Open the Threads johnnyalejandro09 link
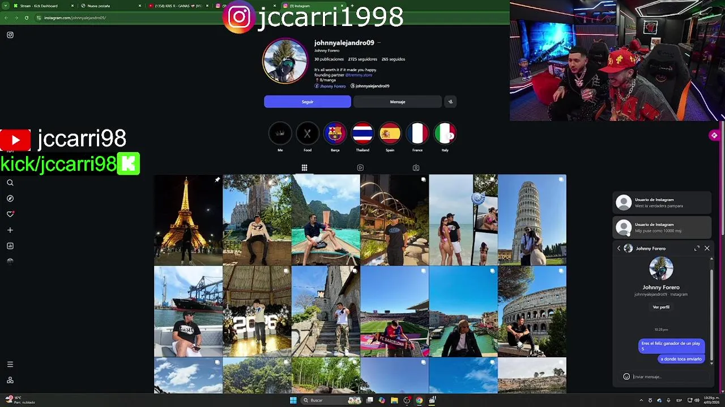 pyautogui.click(x=370, y=86)
